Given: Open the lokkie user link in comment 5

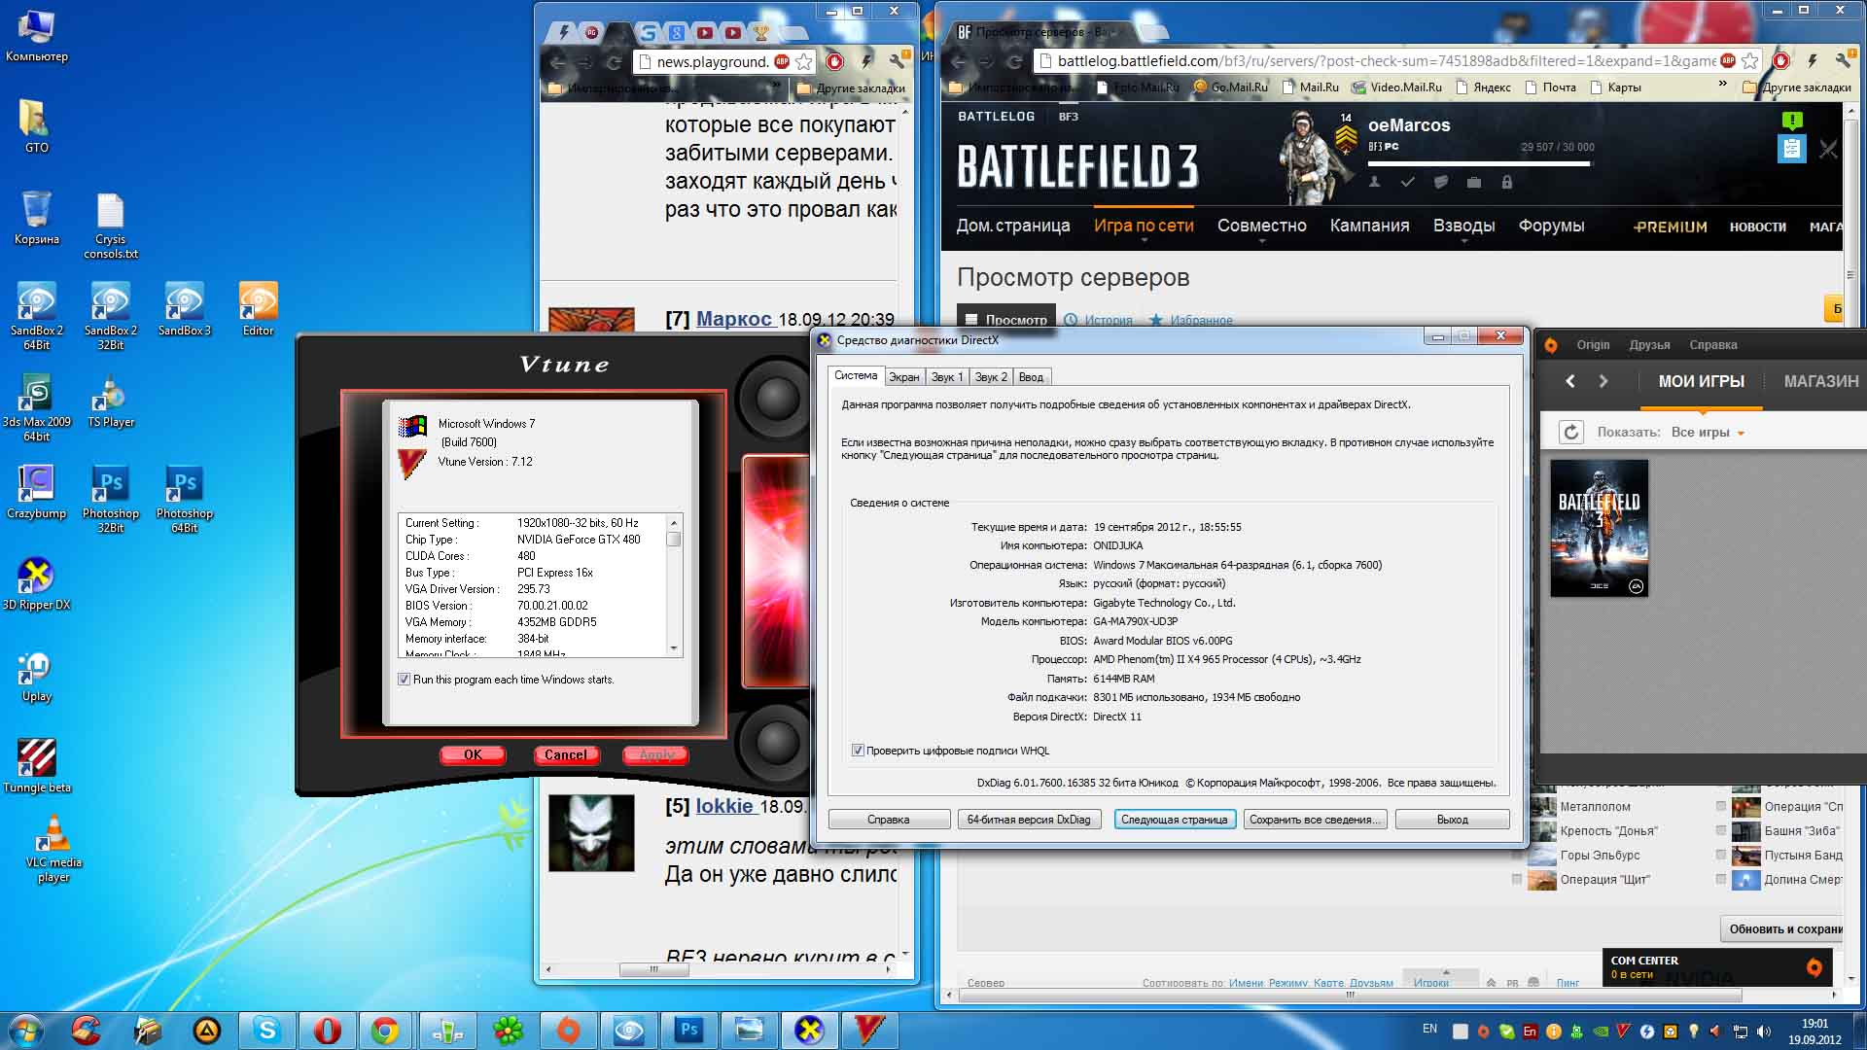Looking at the screenshot, I should point(724,806).
